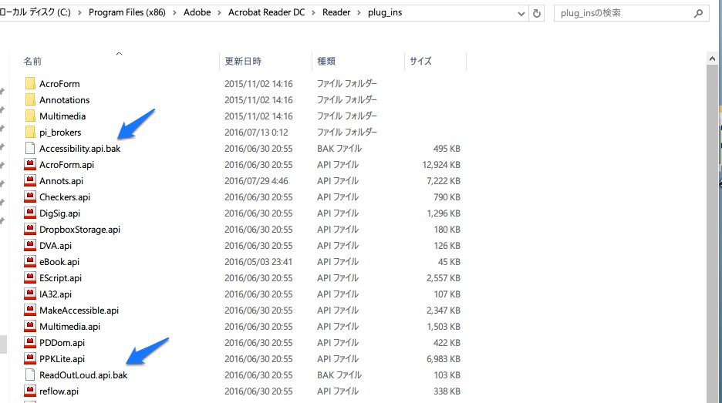Viewport: 722px width, 403px height.
Task: Click the 2016/07/29 4:46 date cell
Action: point(256,181)
